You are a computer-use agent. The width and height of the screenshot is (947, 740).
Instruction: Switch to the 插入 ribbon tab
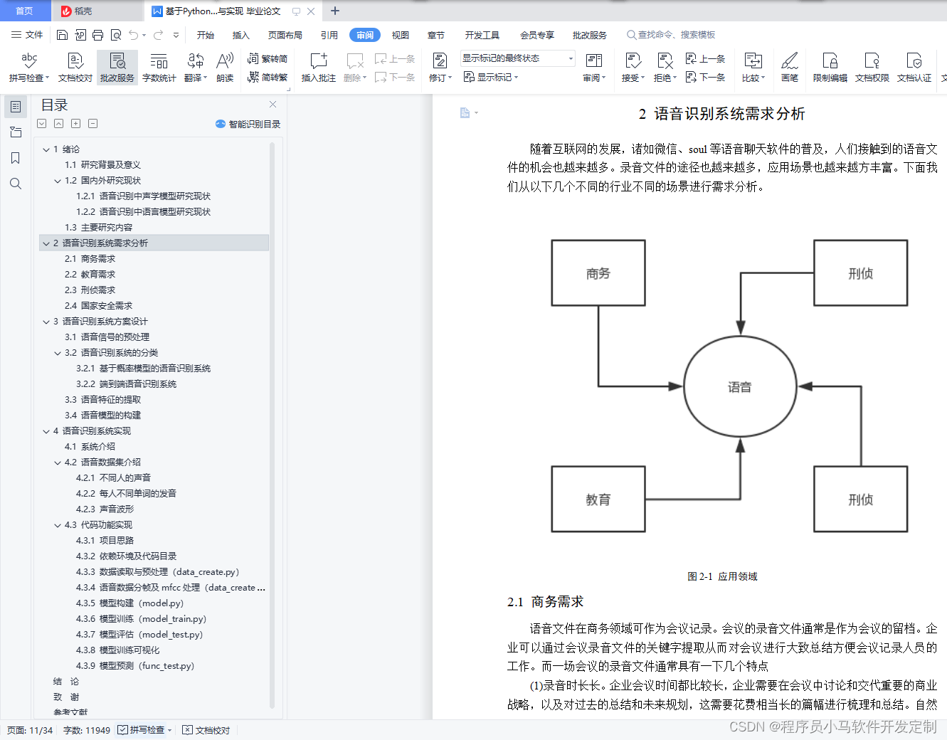pos(241,35)
